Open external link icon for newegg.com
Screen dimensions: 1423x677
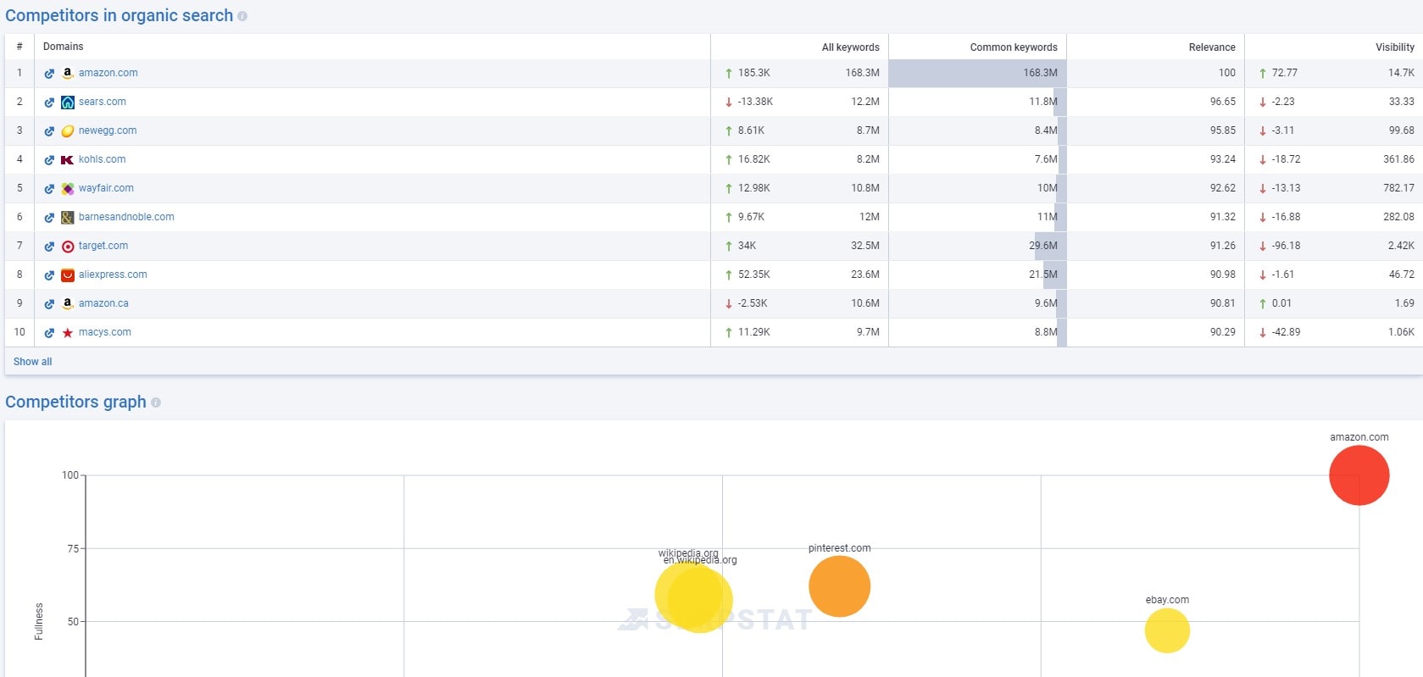pyautogui.click(x=49, y=131)
